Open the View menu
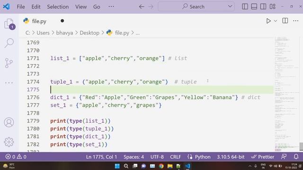This screenshot has width=303, height=170. pyautogui.click(x=81, y=7)
